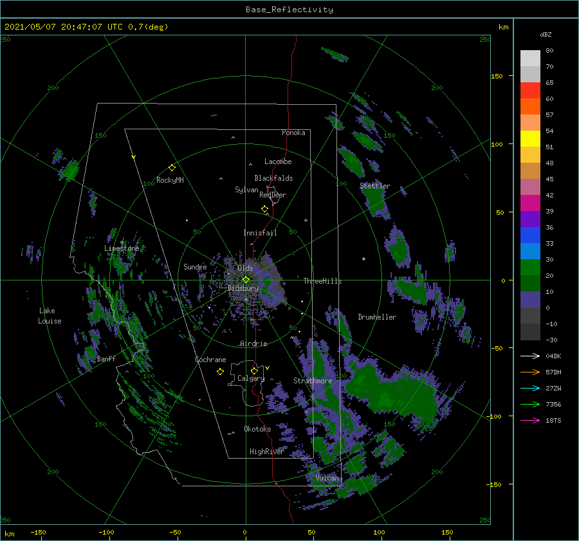Viewport: 579px width, 541px height.
Task: Click the Ponoka label
Action: click(x=293, y=133)
